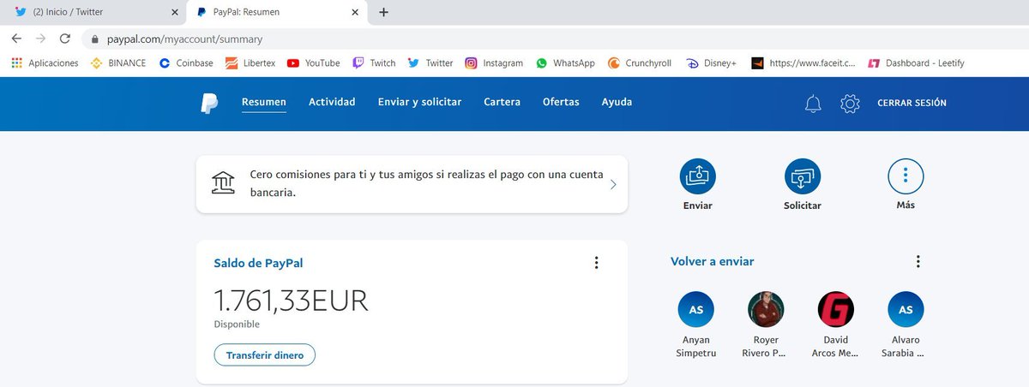Open Volver a enviar three-dot menu

(x=918, y=261)
